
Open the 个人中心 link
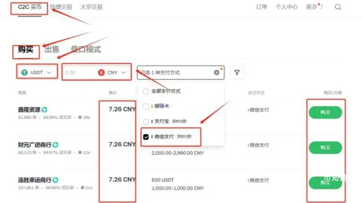click(x=287, y=7)
